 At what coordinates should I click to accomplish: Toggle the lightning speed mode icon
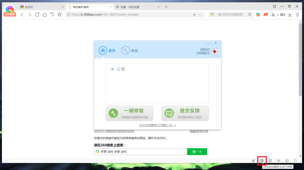click(194, 15)
